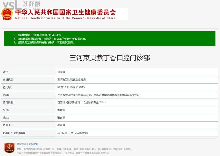Click the 法人 label

(x=6, y=118)
